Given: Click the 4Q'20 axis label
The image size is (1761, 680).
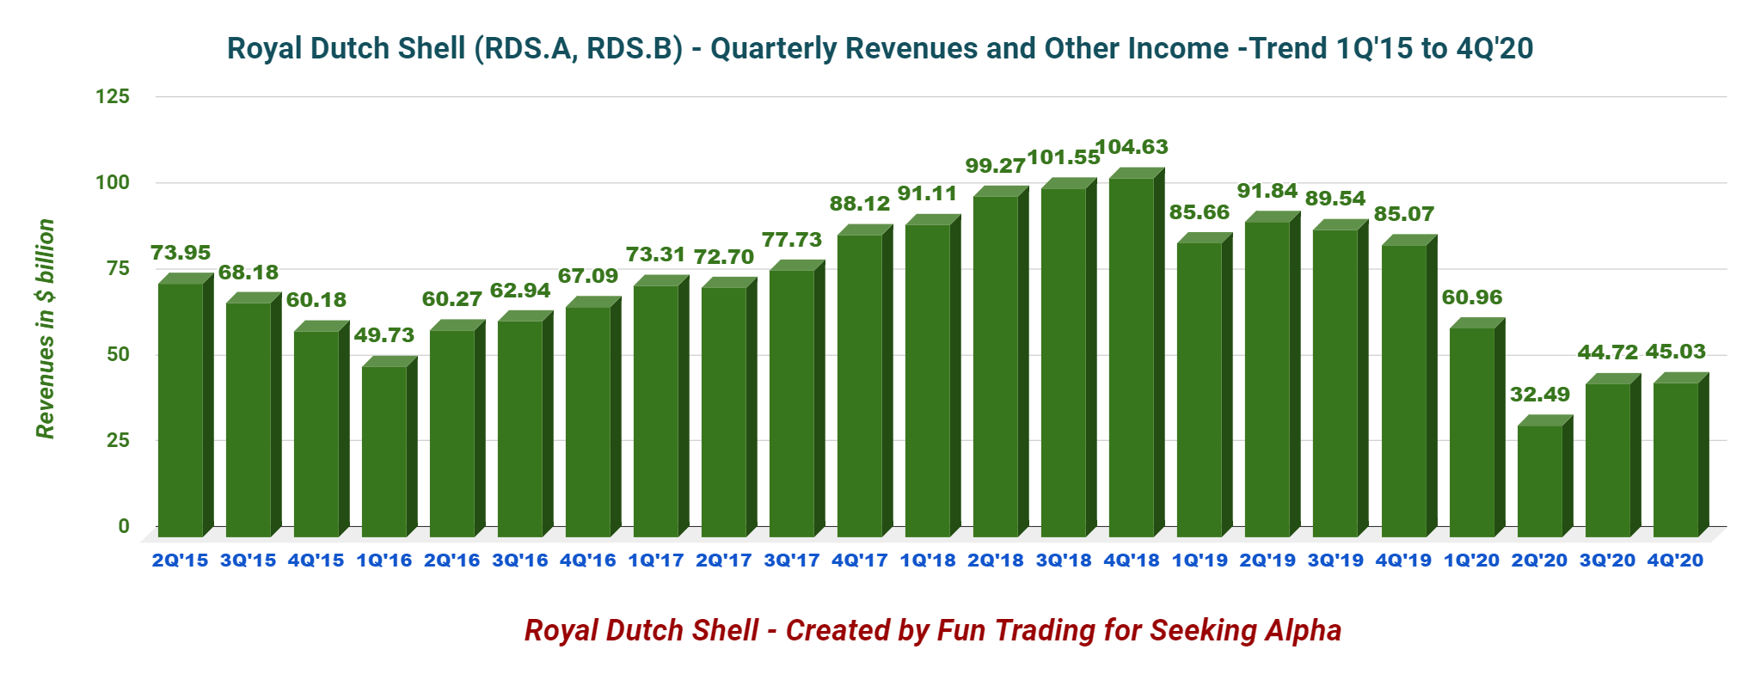Looking at the screenshot, I should [1676, 561].
